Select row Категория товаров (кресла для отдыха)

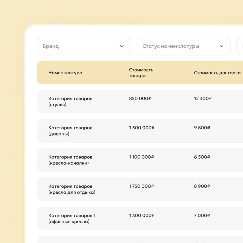(x=140, y=189)
